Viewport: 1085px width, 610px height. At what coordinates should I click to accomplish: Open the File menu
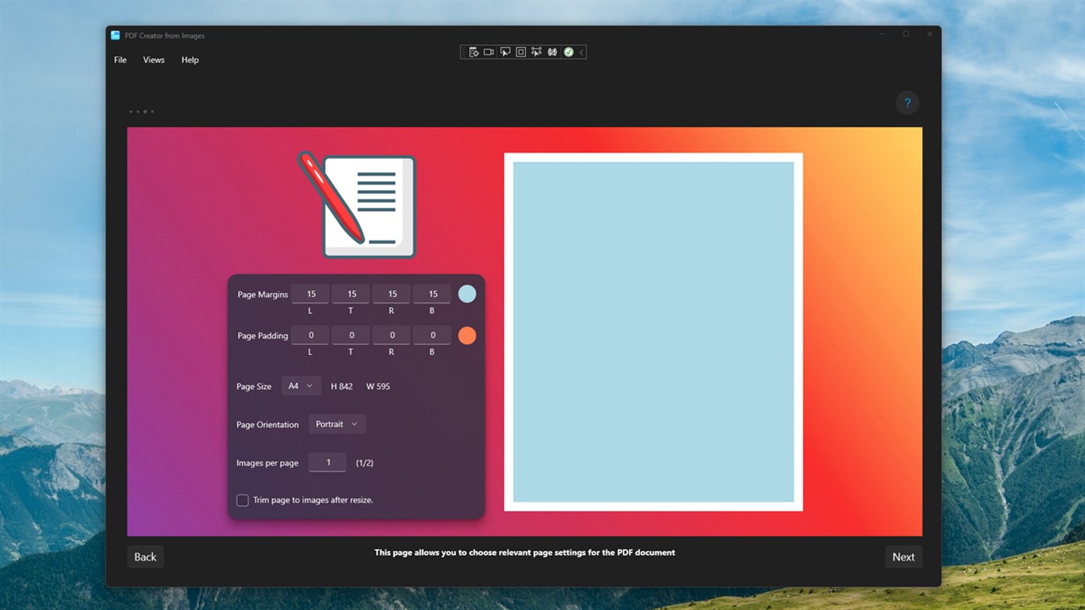(119, 60)
